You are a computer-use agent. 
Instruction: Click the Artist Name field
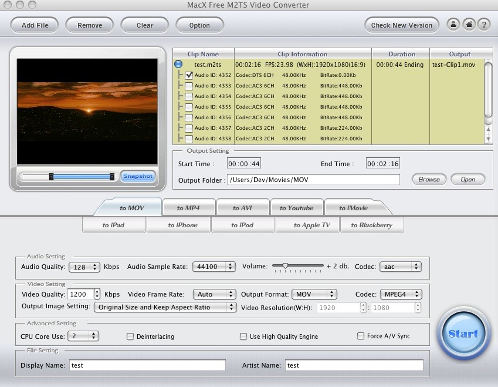354,365
